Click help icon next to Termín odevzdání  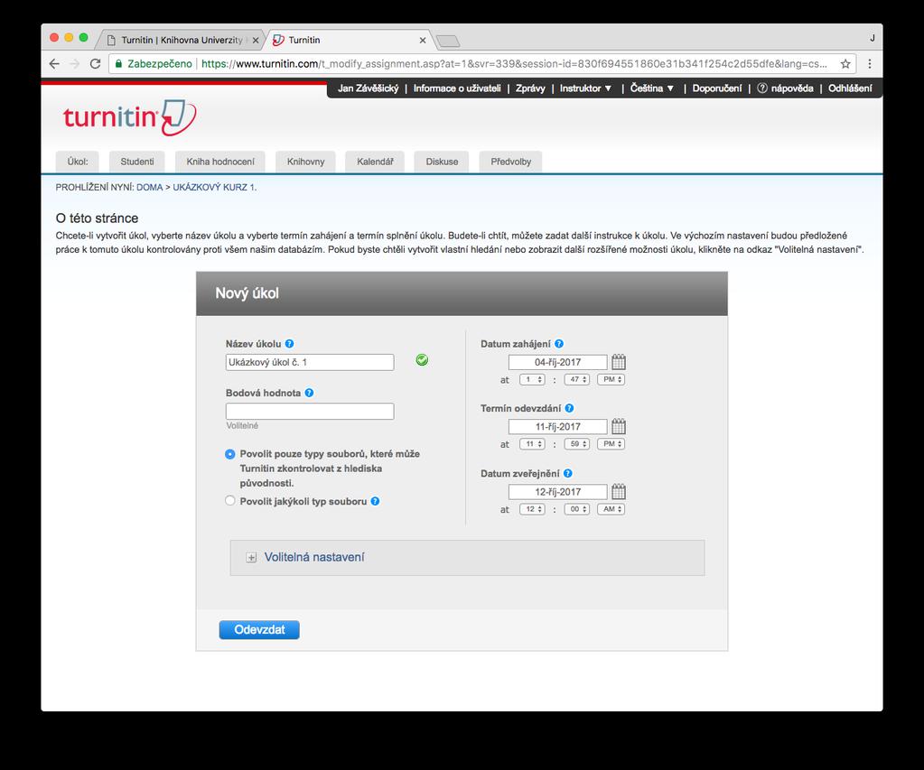(x=569, y=408)
